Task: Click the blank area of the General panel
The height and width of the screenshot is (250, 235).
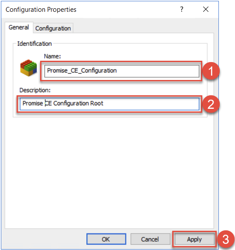Action: tap(109, 172)
